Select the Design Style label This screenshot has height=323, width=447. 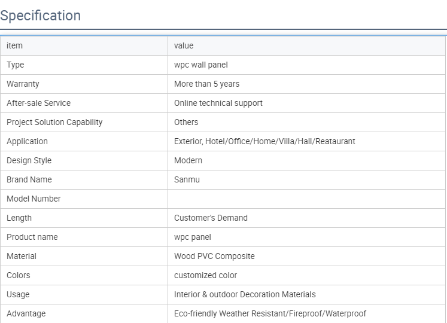point(29,160)
